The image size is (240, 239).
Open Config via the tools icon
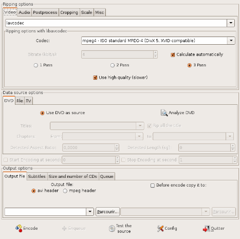tap(160, 228)
